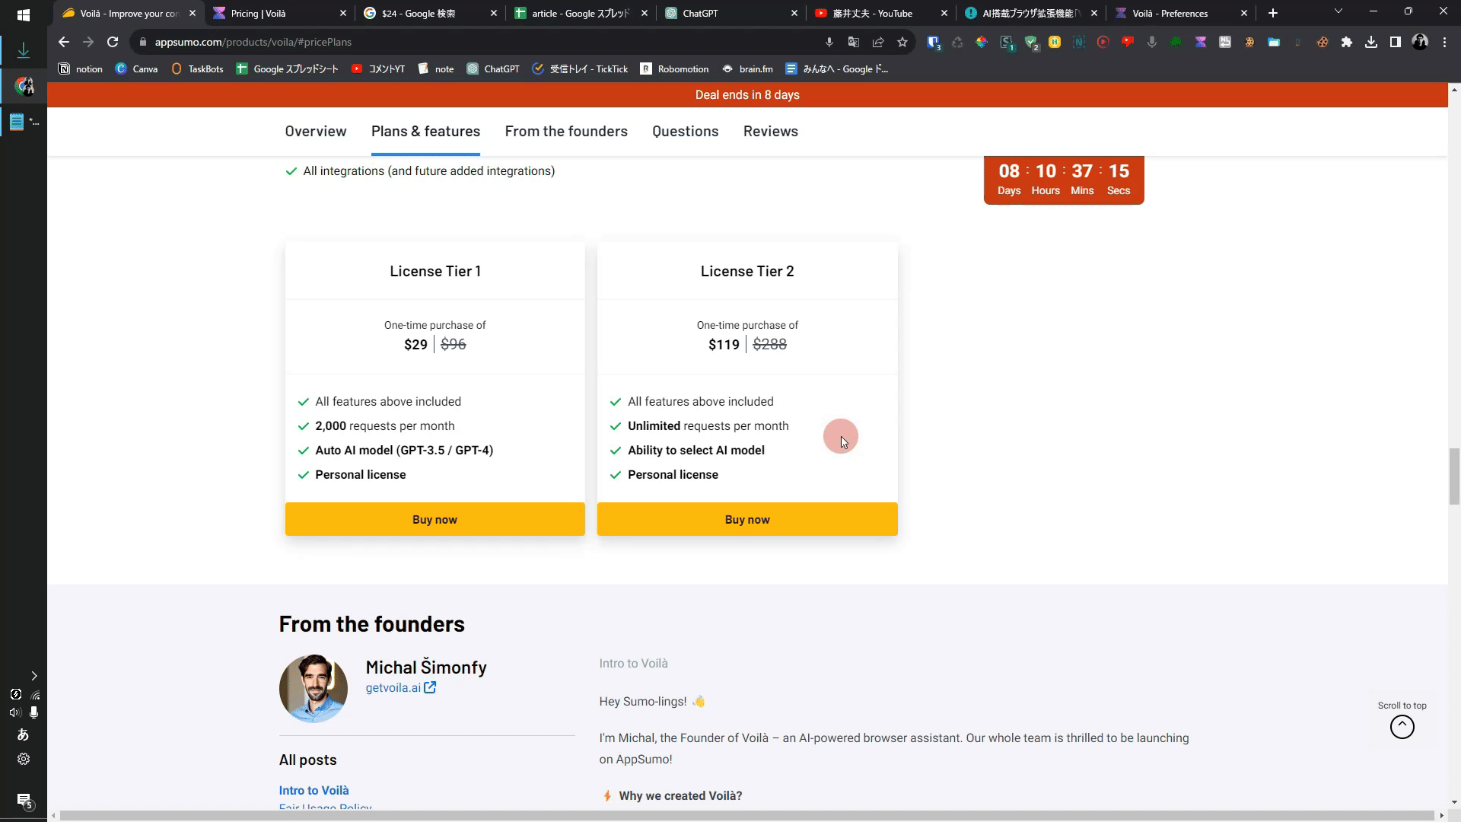Reload the page with the refresh icon
This screenshot has height=822, width=1461.
coord(113,43)
